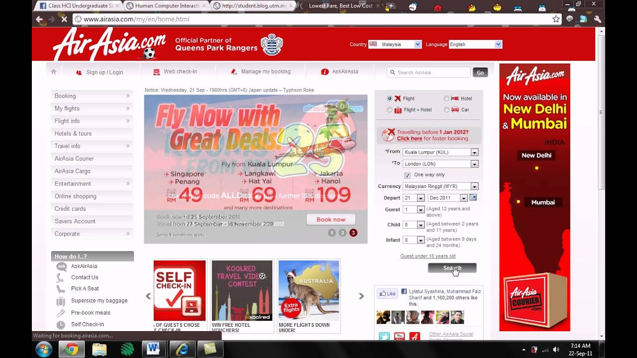Open the To London dropdown

click(x=440, y=164)
